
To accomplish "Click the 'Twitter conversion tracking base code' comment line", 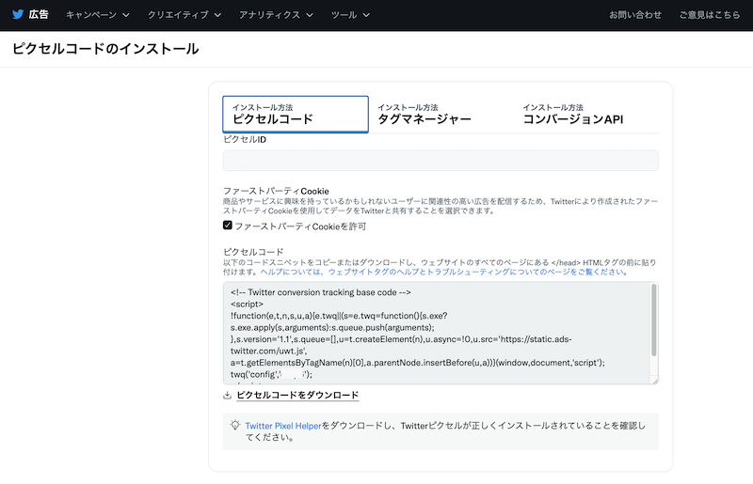I will (321, 292).
